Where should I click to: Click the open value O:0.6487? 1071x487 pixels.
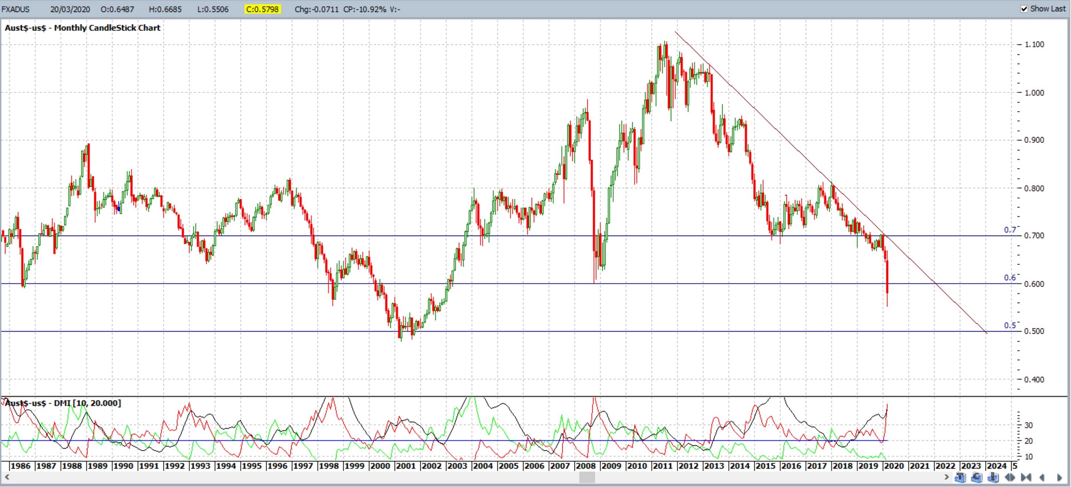(x=117, y=9)
